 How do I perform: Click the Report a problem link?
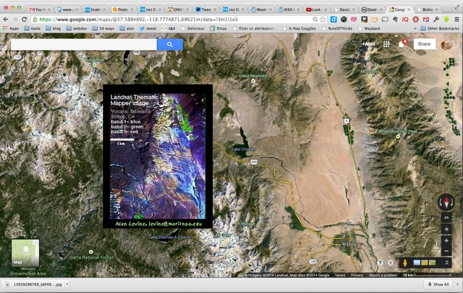pyautogui.click(x=383, y=275)
